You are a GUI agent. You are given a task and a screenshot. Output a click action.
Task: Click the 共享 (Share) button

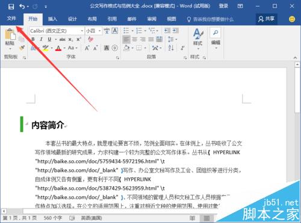(266, 19)
